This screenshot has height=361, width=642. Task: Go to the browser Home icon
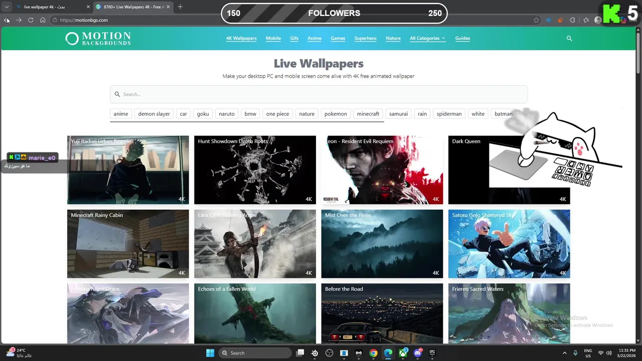click(x=43, y=20)
